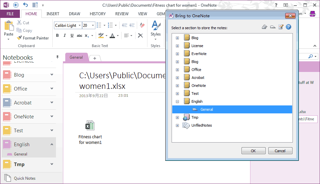Open the highlight color dropdown arrow
This screenshot has width=320, height=184.
pyautogui.click(x=106, y=35)
